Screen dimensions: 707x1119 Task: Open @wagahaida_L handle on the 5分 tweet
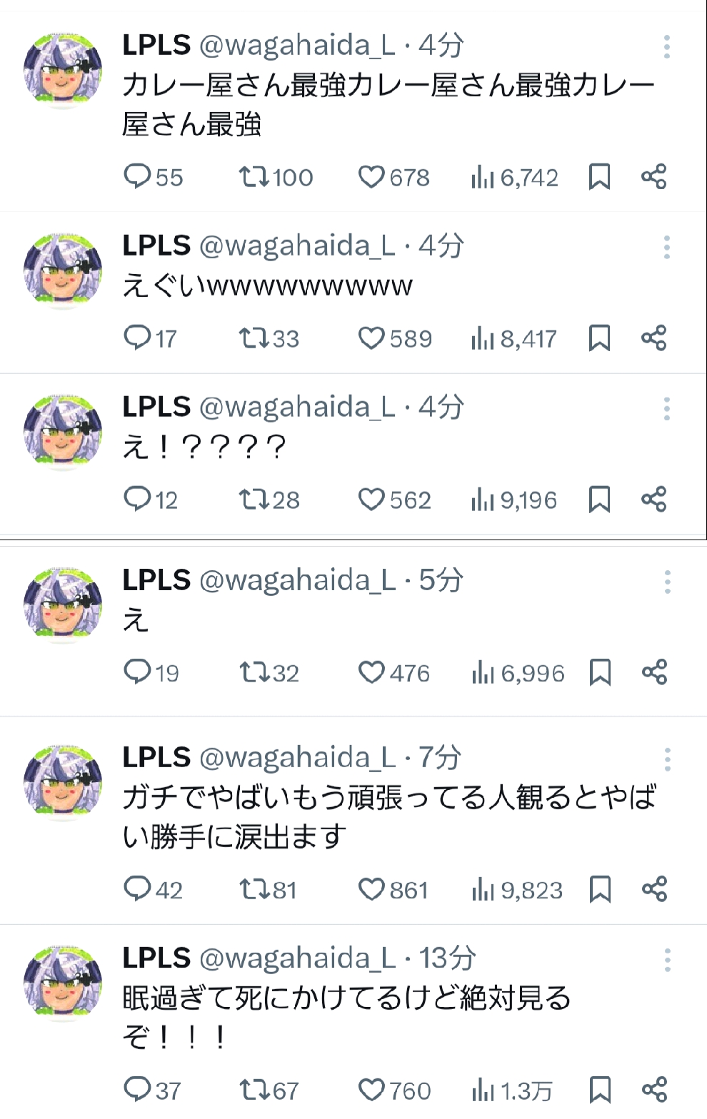[297, 580]
